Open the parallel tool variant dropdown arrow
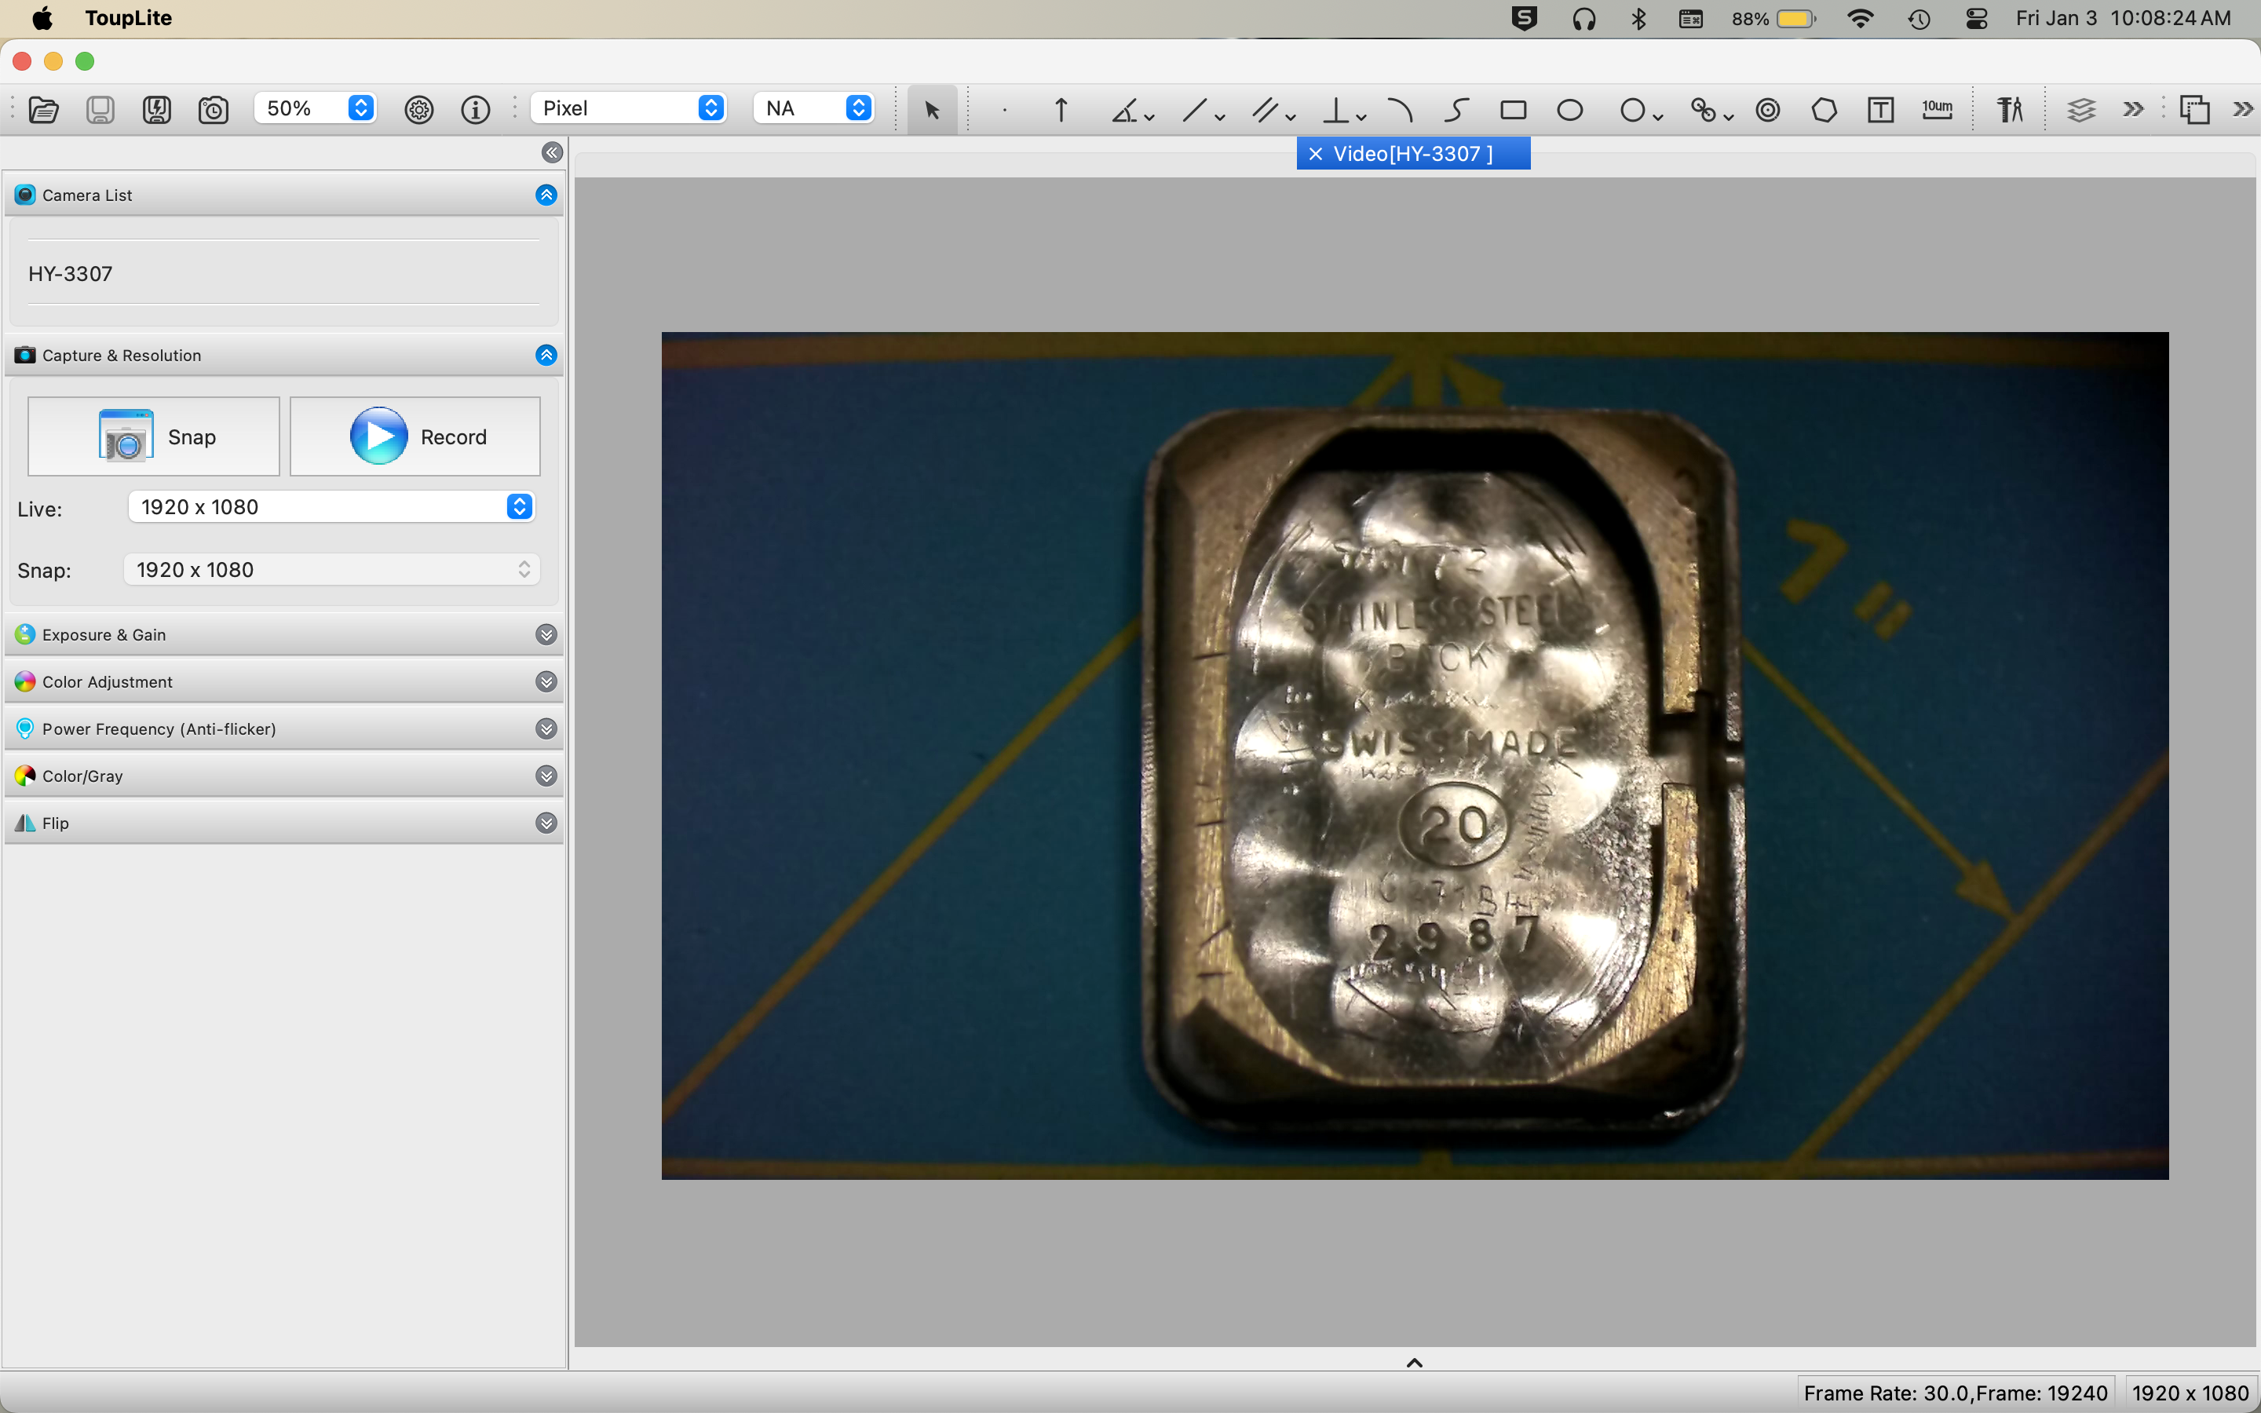The width and height of the screenshot is (2261, 1413). pyautogui.click(x=1291, y=117)
